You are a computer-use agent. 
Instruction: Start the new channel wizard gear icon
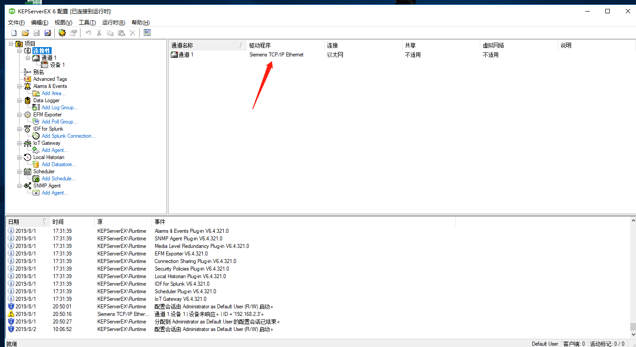62,32
